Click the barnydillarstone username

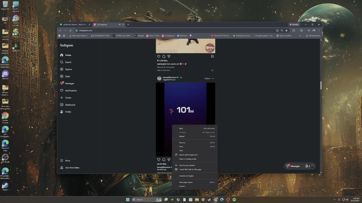(169, 77)
